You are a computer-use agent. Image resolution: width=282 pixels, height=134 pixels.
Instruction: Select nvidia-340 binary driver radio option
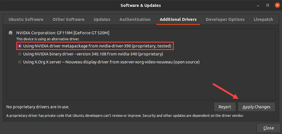[x=20, y=54]
